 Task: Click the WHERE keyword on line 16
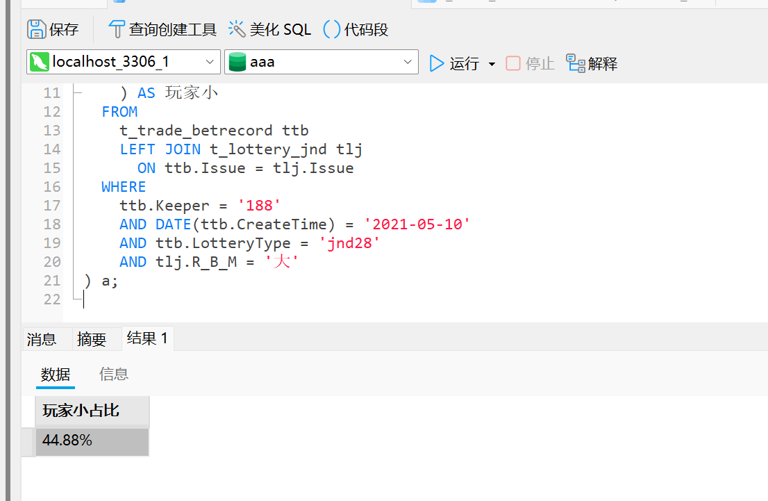[124, 187]
